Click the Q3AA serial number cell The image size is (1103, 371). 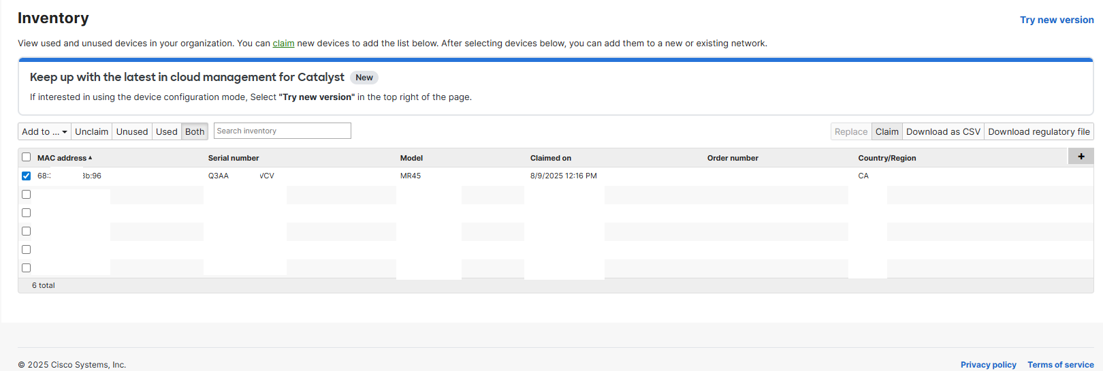click(x=241, y=176)
